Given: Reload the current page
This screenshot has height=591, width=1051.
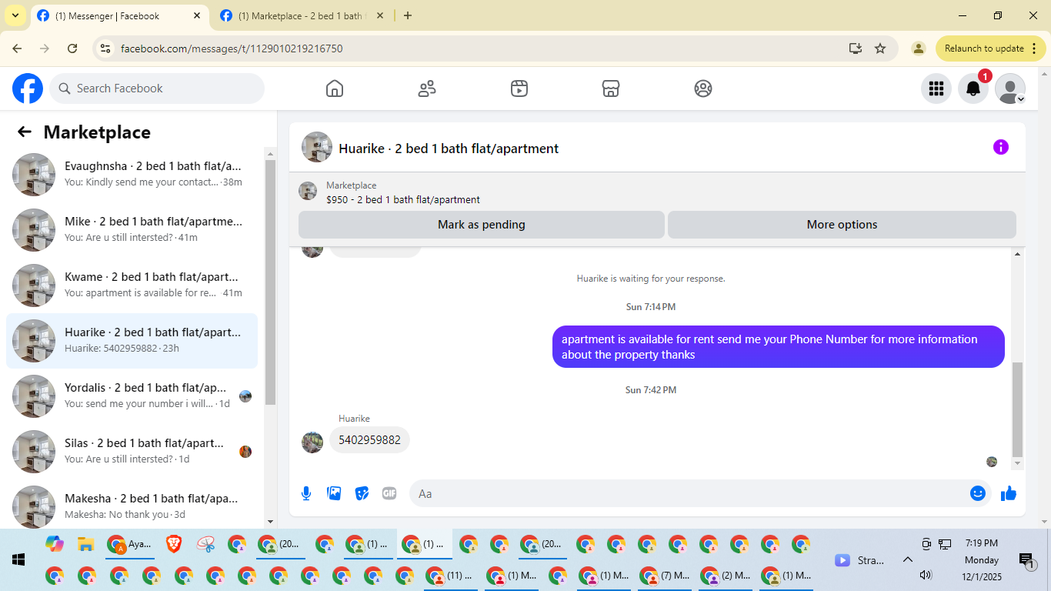Looking at the screenshot, I should [x=72, y=48].
